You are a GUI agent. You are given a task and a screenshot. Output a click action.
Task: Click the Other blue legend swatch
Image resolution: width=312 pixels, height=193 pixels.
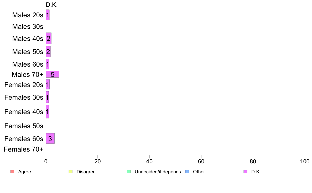(x=187, y=171)
